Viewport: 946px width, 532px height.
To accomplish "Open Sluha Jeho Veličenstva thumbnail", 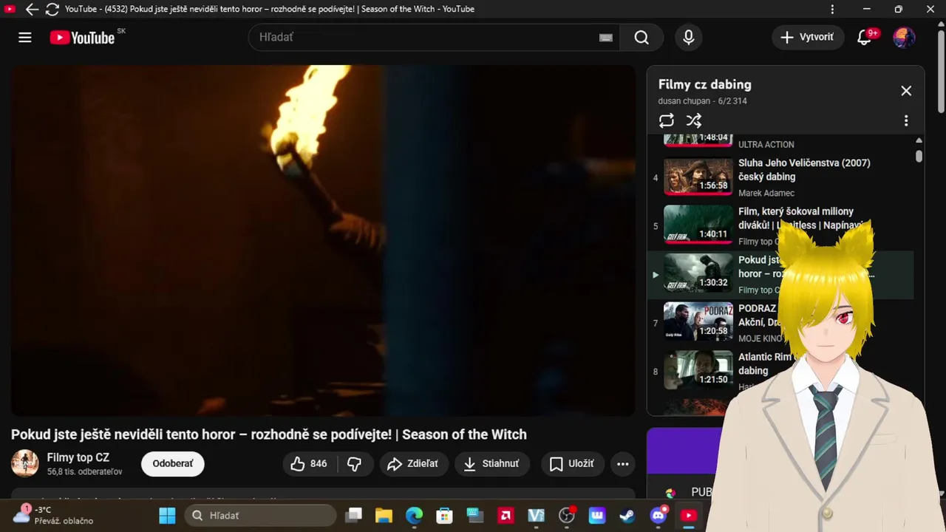I will tap(698, 177).
